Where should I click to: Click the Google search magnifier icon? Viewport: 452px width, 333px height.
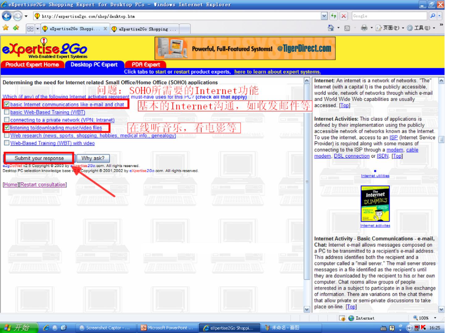click(432, 16)
